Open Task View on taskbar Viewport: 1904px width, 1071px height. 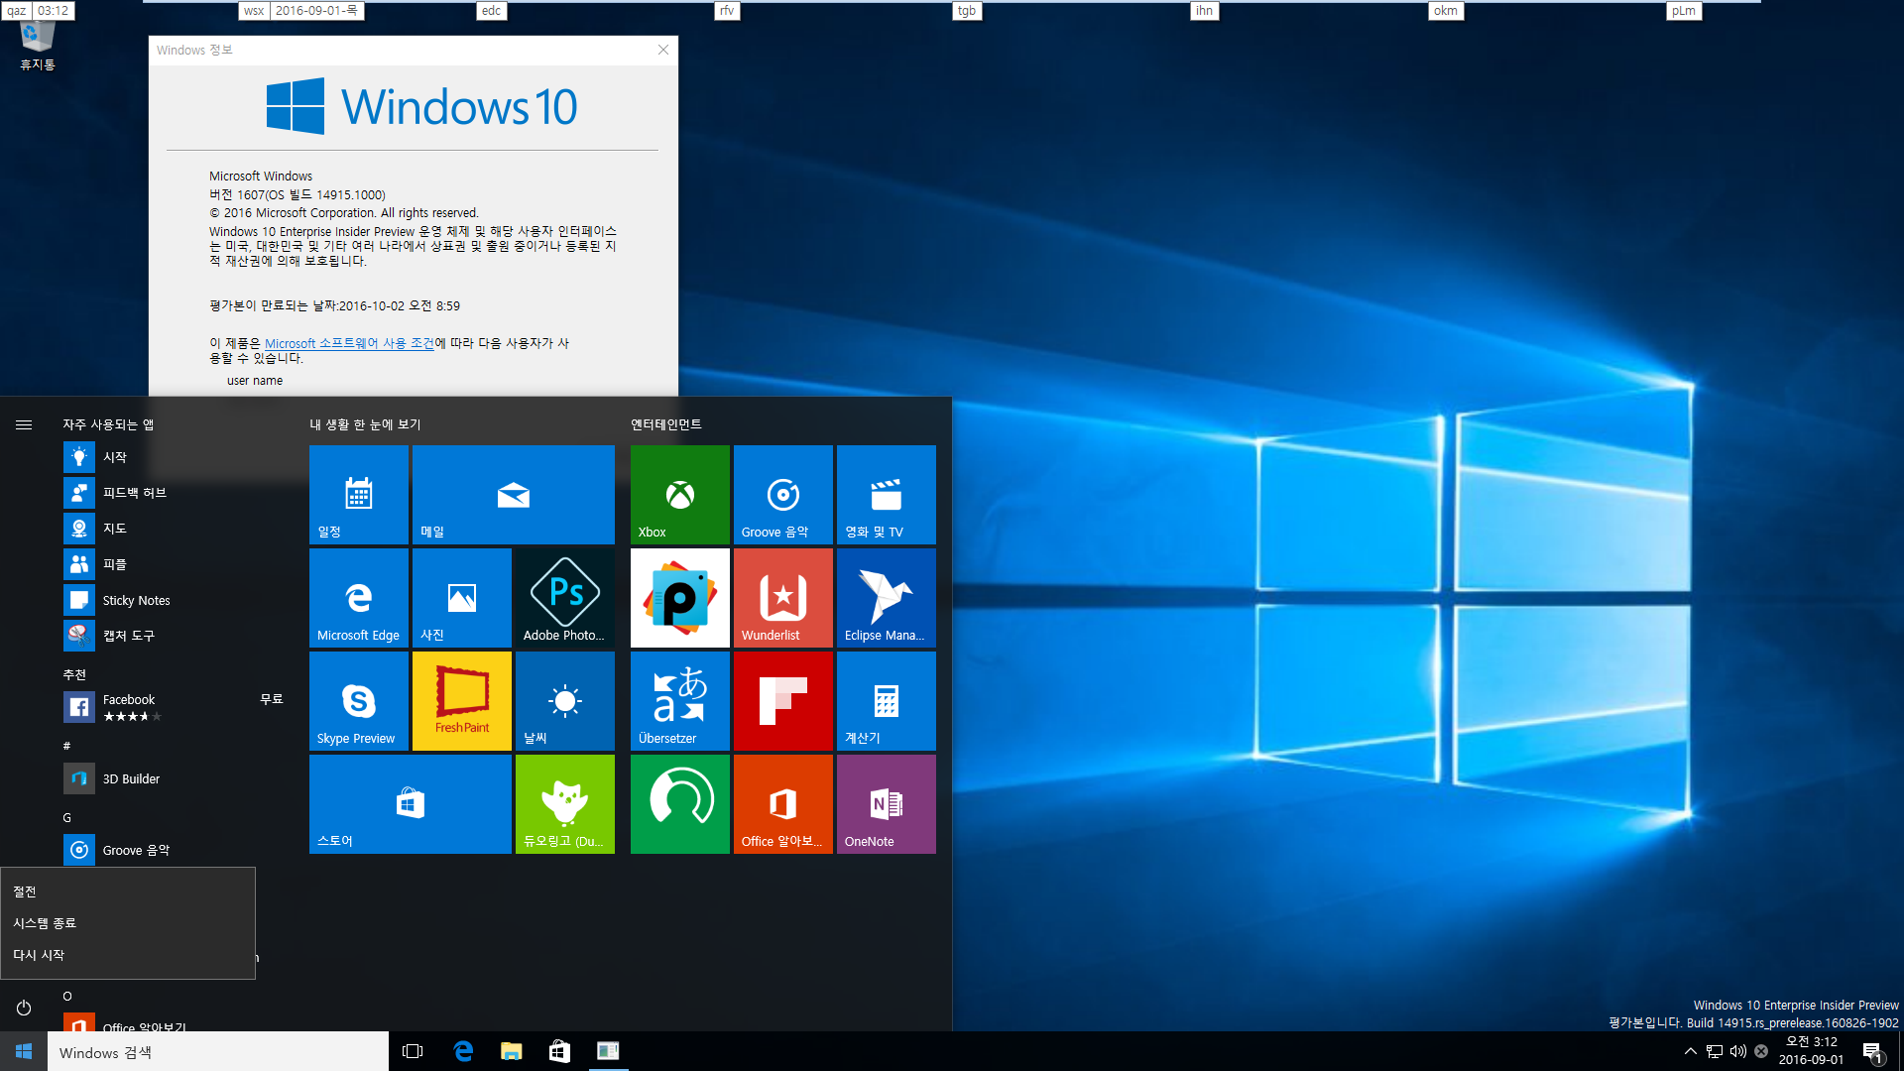pos(413,1051)
